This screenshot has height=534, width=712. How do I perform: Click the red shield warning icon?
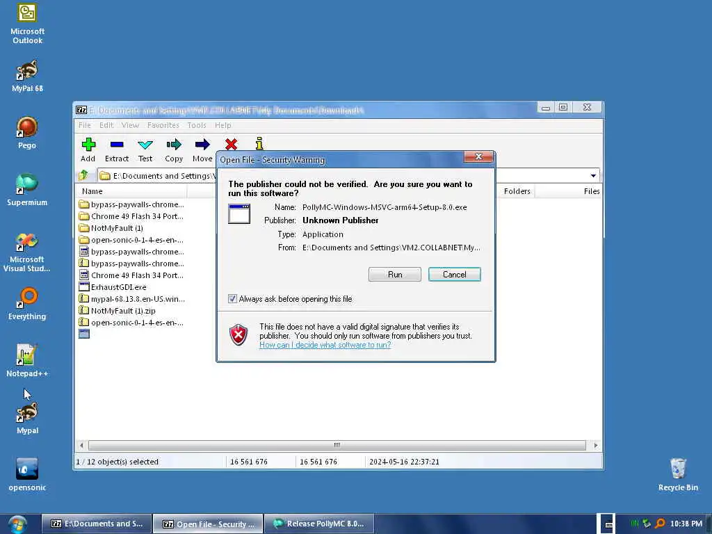pyautogui.click(x=238, y=335)
